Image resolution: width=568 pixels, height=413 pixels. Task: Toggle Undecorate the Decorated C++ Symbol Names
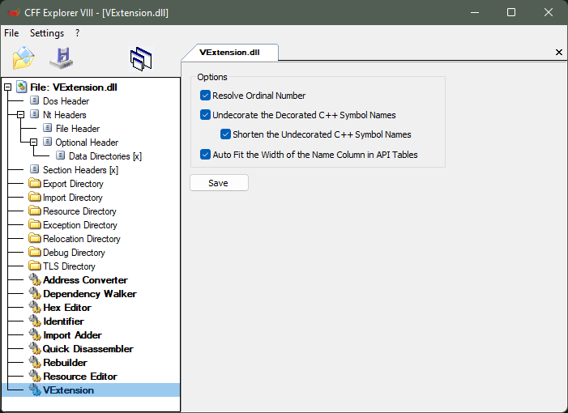[205, 115]
